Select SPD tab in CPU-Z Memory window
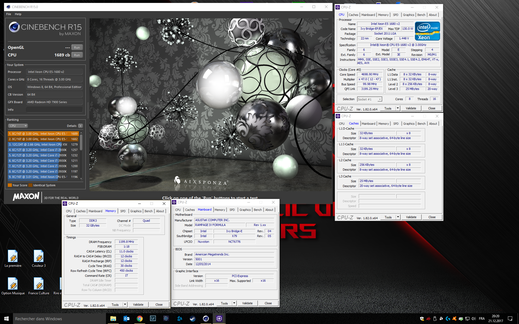This screenshot has width=519, height=324. click(x=123, y=211)
